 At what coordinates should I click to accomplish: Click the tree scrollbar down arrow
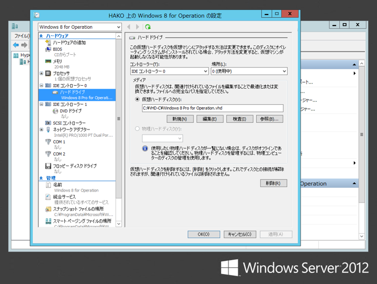tap(119, 224)
